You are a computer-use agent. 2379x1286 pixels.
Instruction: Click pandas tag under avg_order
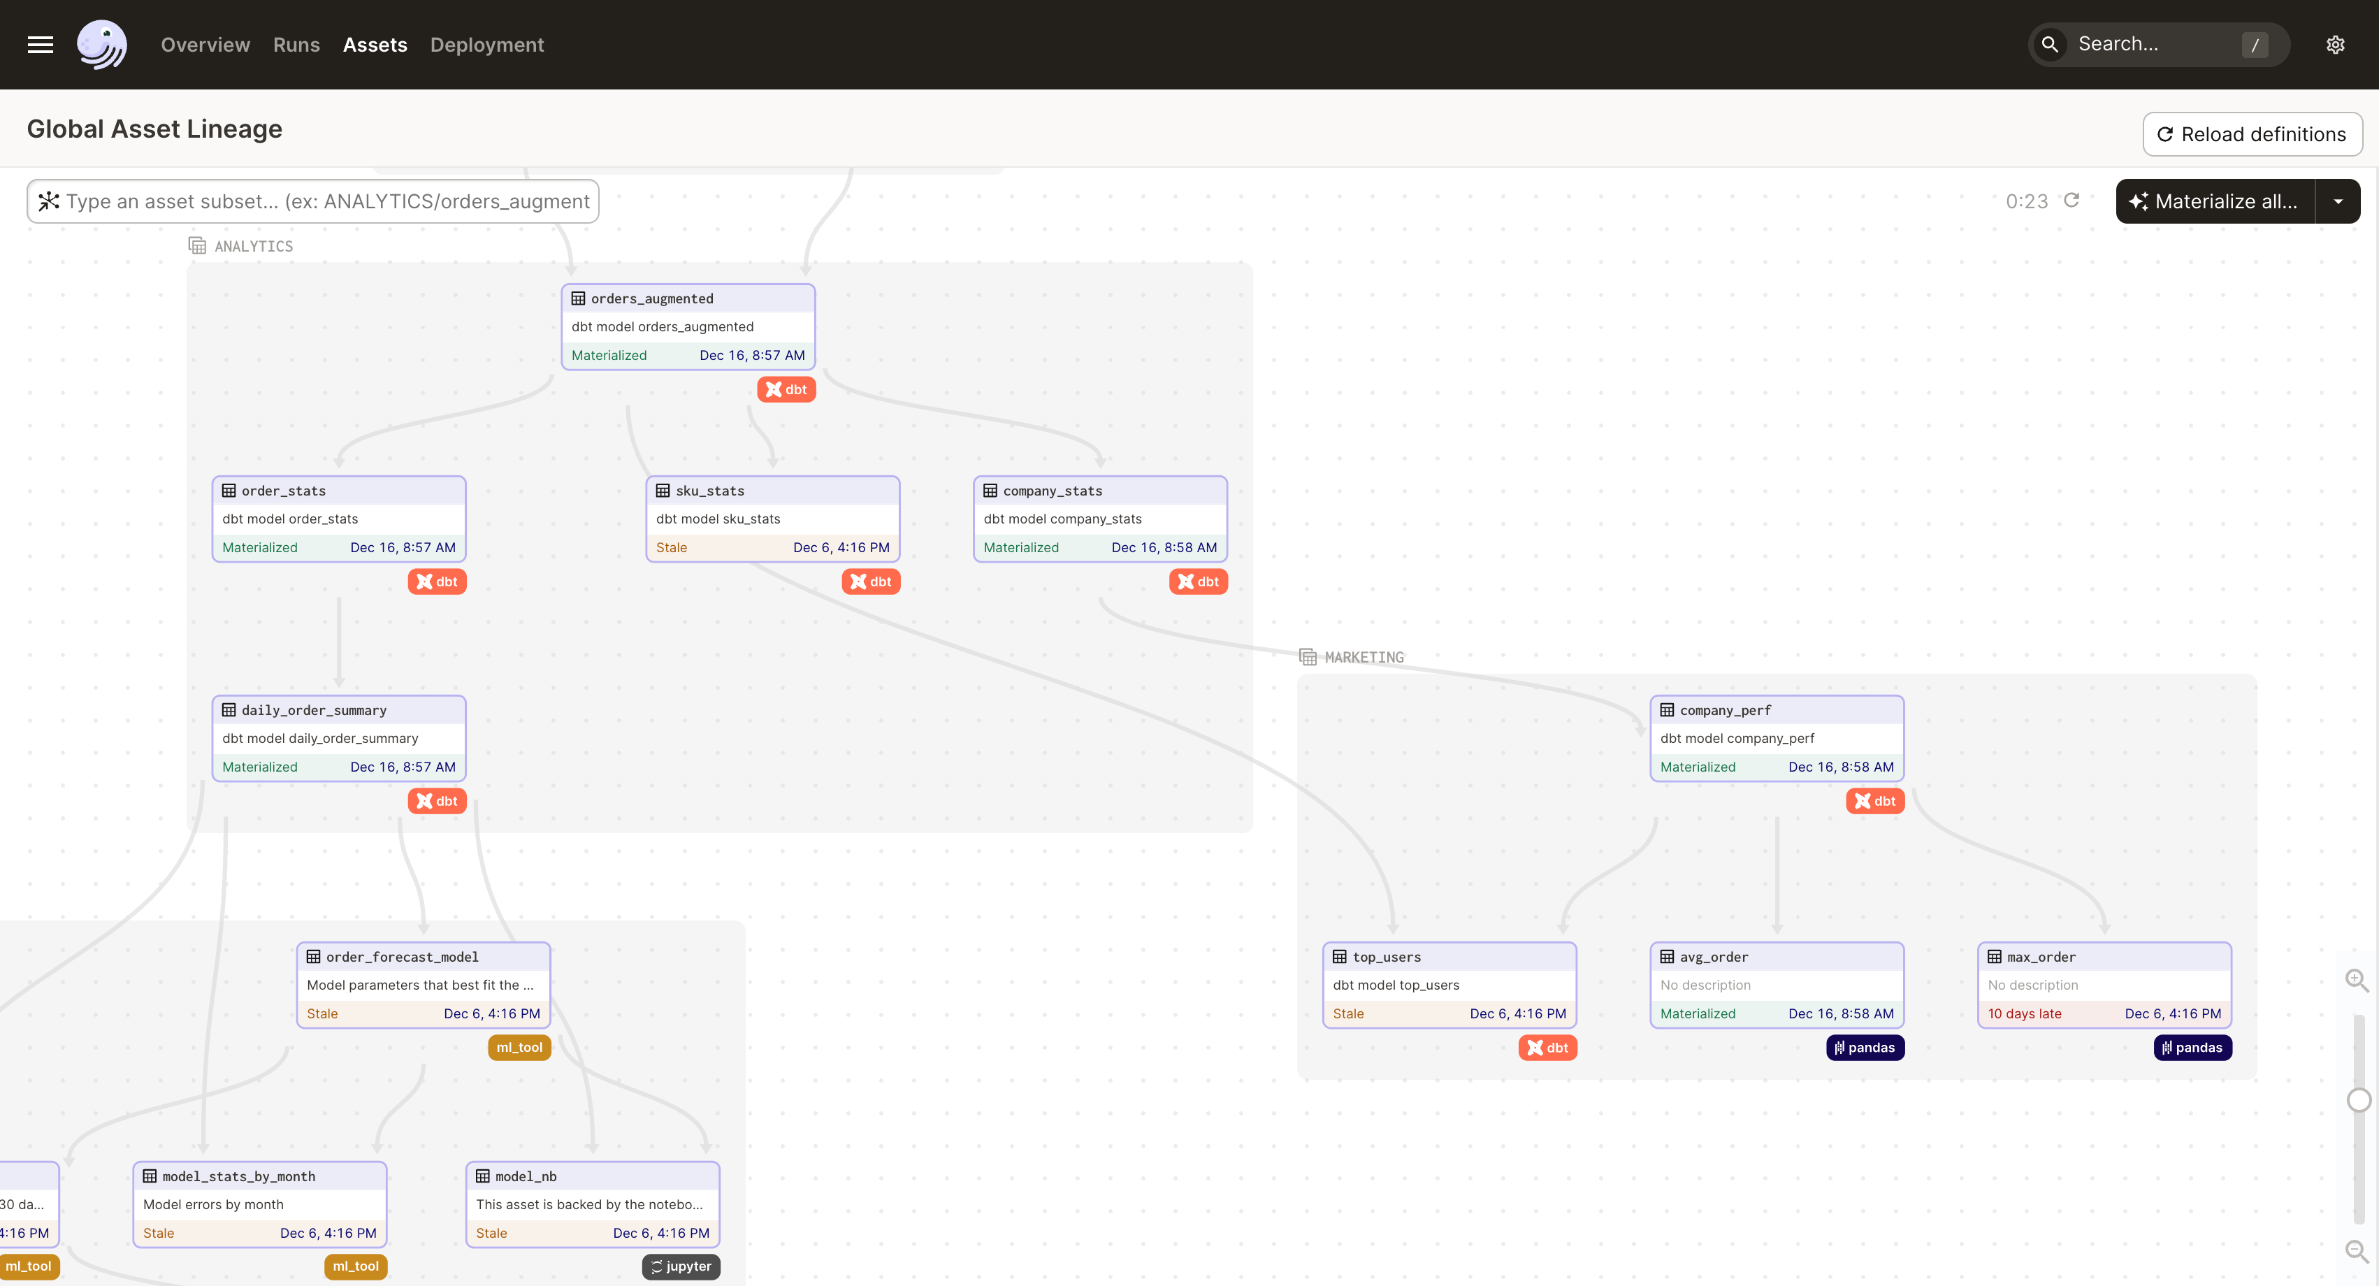tap(1865, 1048)
